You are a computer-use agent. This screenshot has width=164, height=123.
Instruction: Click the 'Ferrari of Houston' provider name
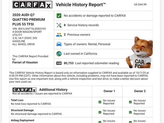click(25, 63)
